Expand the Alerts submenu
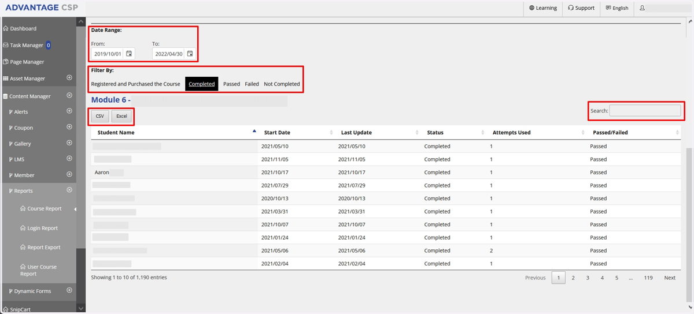The height and width of the screenshot is (314, 694). 69,111
